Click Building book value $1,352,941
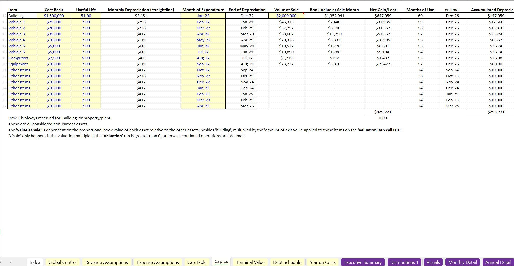Viewport: 514px width, 266px height. tap(334, 16)
